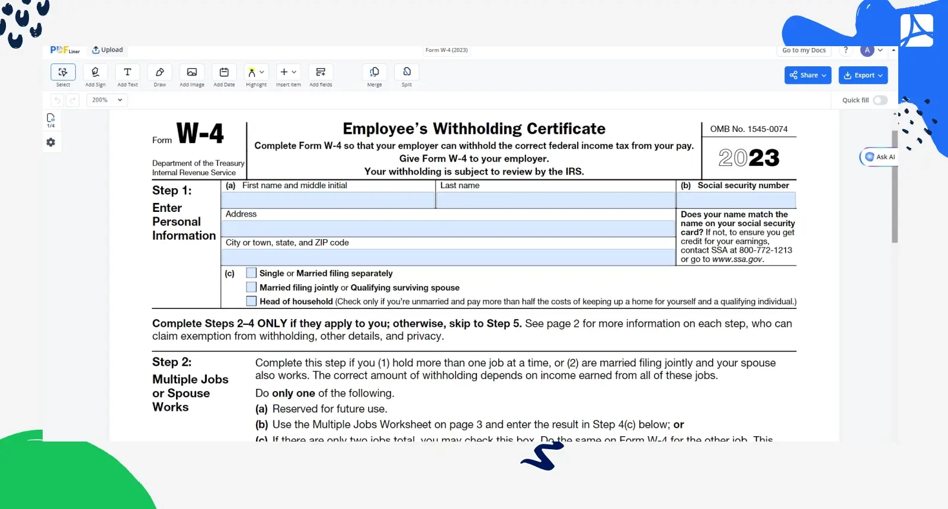Pick the Draw tool
The height and width of the screenshot is (509, 948).
pos(160,72)
